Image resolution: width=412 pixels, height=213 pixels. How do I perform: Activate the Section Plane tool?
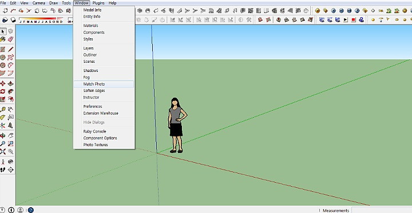(x=10, y=170)
